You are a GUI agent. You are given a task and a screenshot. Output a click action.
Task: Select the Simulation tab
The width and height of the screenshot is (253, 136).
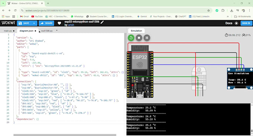136,30
